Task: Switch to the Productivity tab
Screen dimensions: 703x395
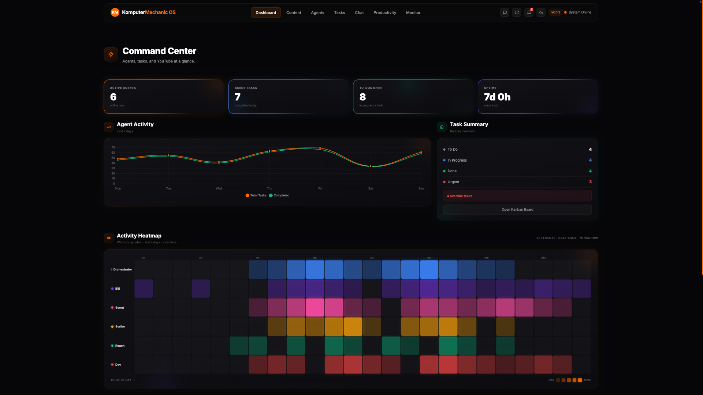Action: pyautogui.click(x=385, y=12)
